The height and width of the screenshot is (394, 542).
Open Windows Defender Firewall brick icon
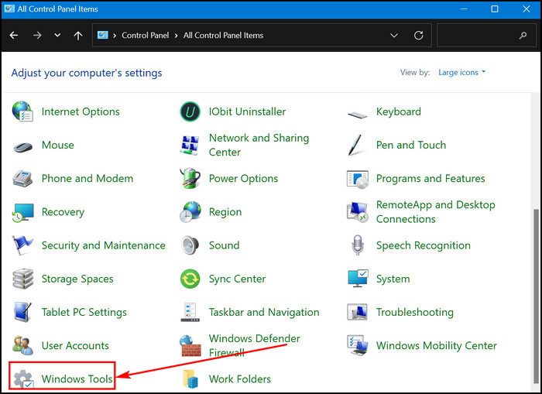tap(190, 345)
